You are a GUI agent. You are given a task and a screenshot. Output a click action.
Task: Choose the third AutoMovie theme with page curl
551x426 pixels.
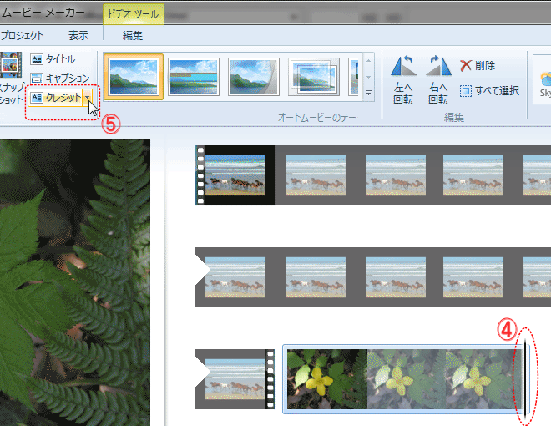[x=254, y=77]
